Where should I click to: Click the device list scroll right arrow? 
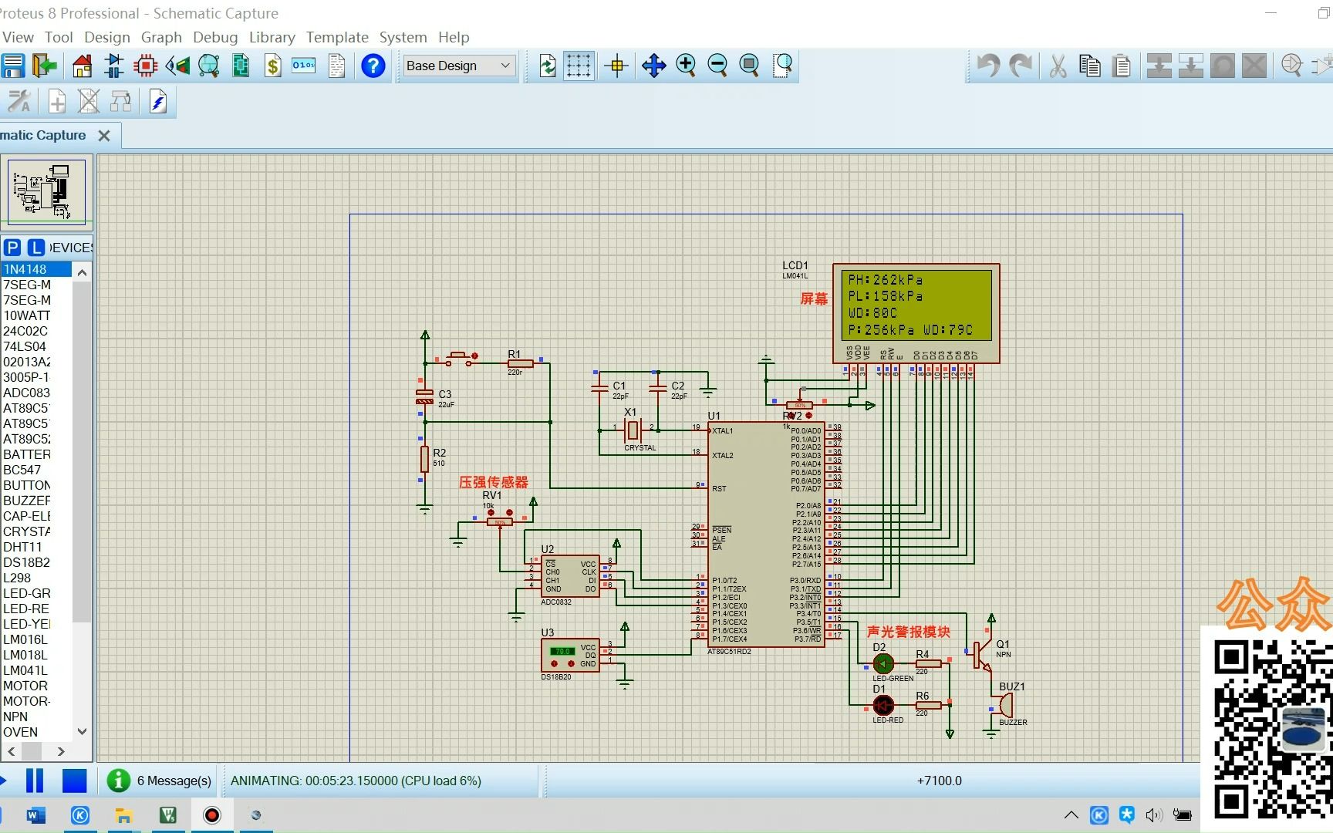coord(61,750)
